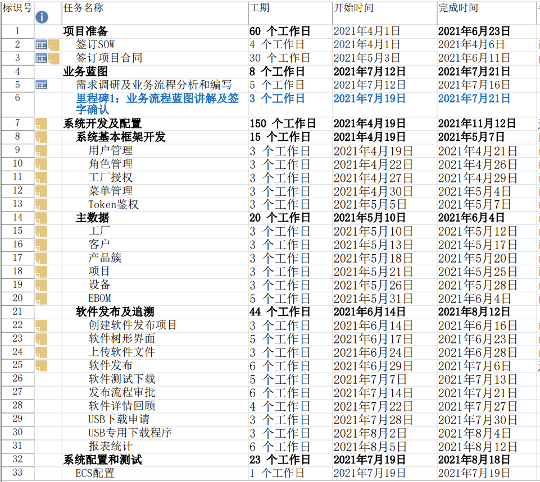The width and height of the screenshot is (540, 482).
Task: Open the note icon for 系统开发及配置
Action: tap(42, 124)
